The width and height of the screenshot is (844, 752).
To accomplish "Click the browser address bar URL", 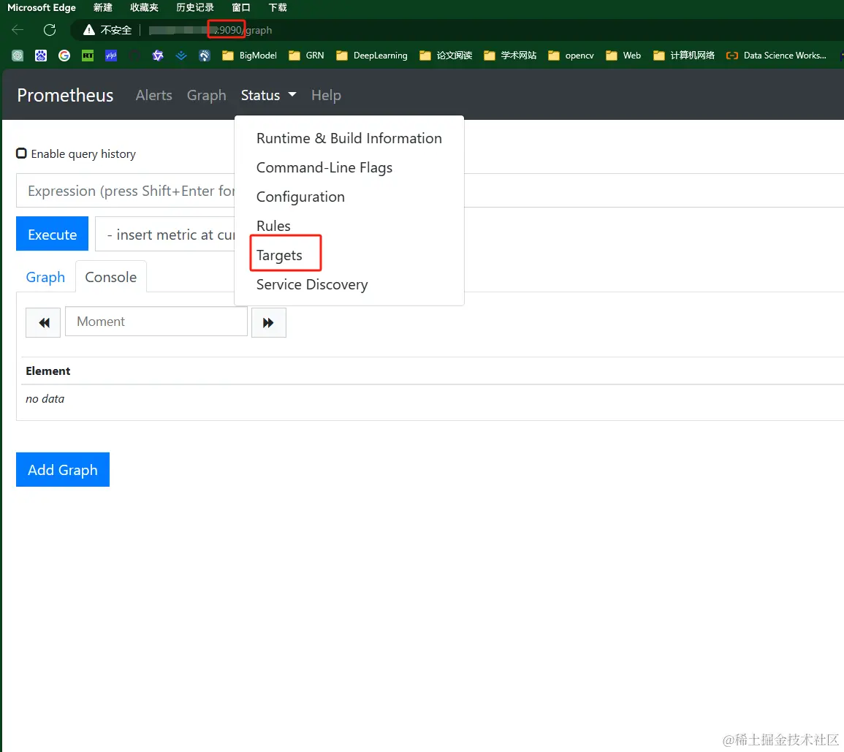I will [x=210, y=30].
